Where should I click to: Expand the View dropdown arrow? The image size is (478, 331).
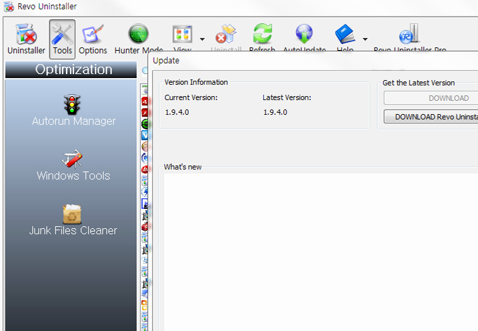pyautogui.click(x=202, y=39)
